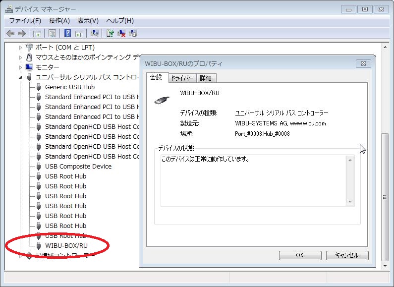Open Properties from the toolbar icon
This screenshot has height=287, width=394.
point(52,33)
